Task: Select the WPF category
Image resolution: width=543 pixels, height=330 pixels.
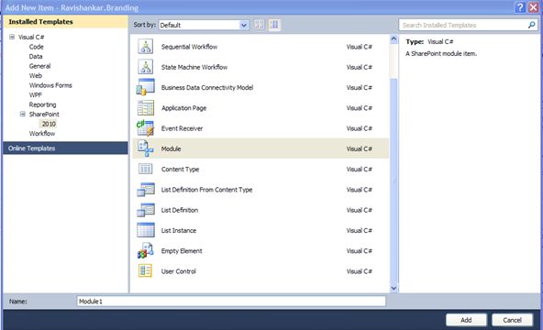Action: point(36,95)
